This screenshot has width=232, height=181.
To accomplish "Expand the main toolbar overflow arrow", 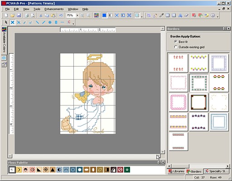I will click(x=217, y=16).
